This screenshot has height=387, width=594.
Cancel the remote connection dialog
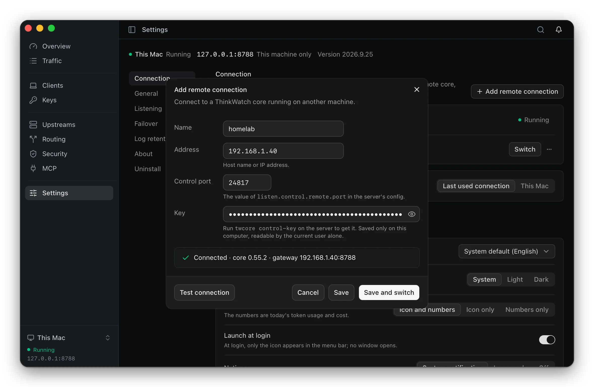(308, 293)
